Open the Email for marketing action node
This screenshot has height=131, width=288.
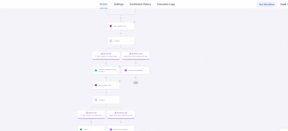tap(107, 70)
